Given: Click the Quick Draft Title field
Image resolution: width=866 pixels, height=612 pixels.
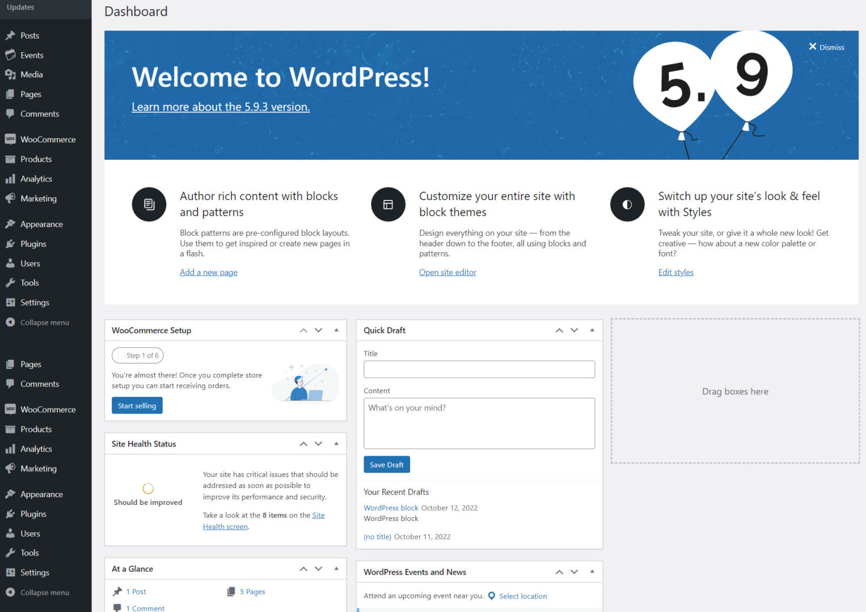Looking at the screenshot, I should point(479,369).
